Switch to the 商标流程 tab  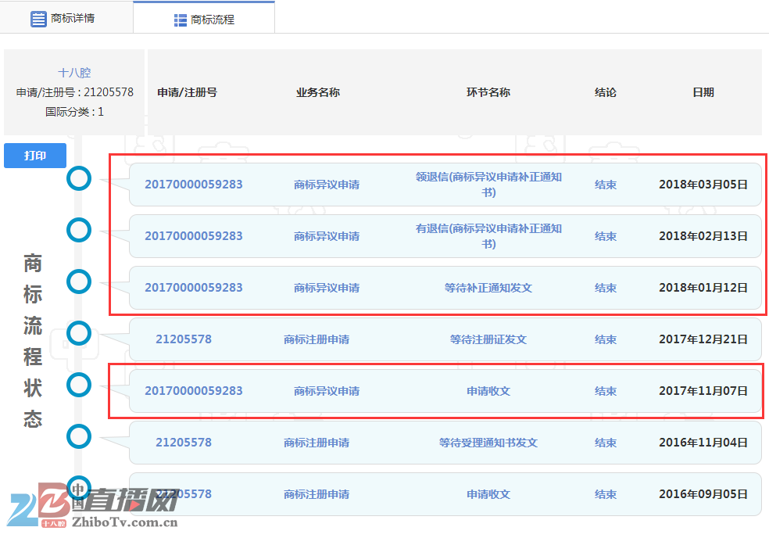coord(205,18)
